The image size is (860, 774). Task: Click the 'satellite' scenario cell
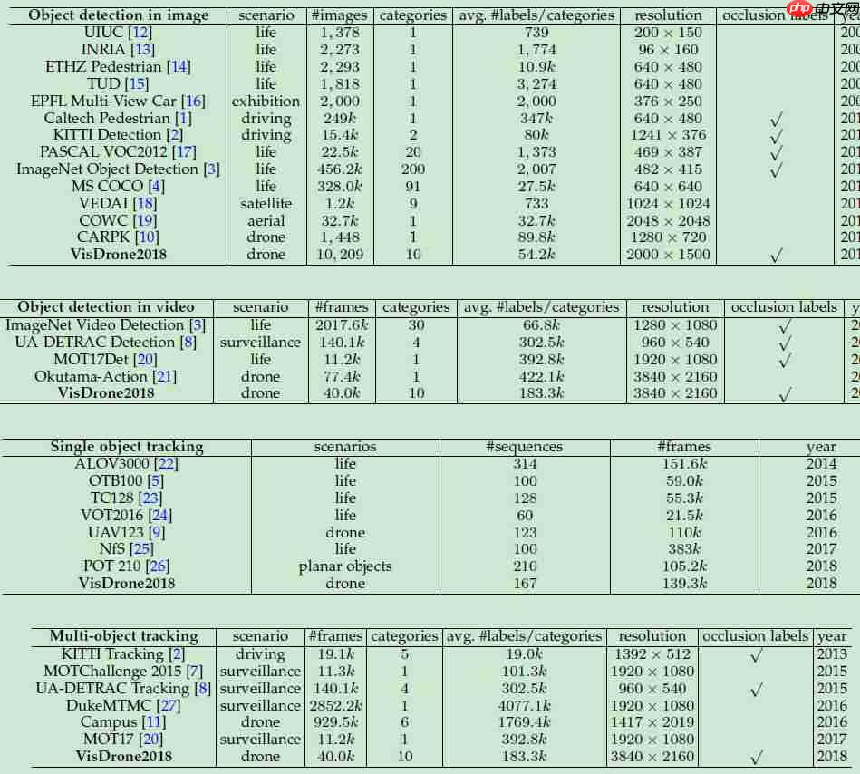coord(266,204)
